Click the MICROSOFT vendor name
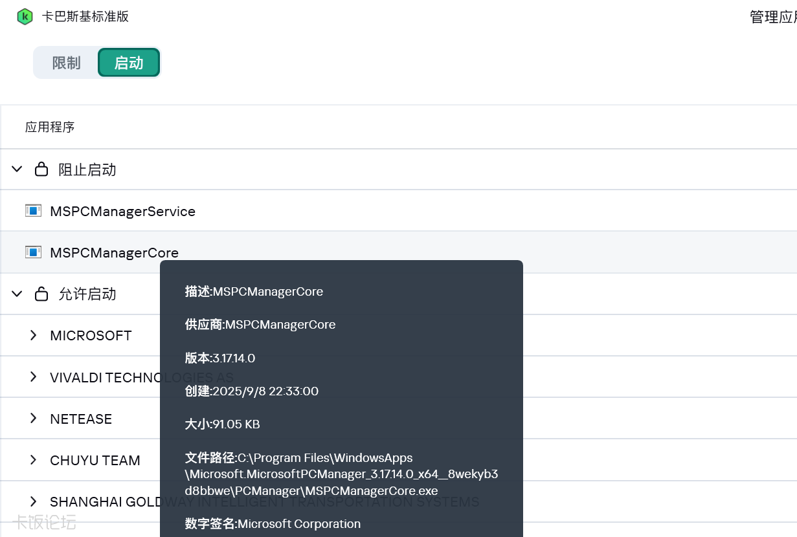Screen dimensions: 797x537 [91, 336]
